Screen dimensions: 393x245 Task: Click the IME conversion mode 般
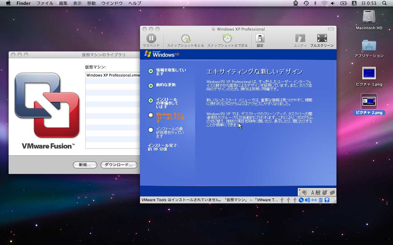[x=318, y=192]
